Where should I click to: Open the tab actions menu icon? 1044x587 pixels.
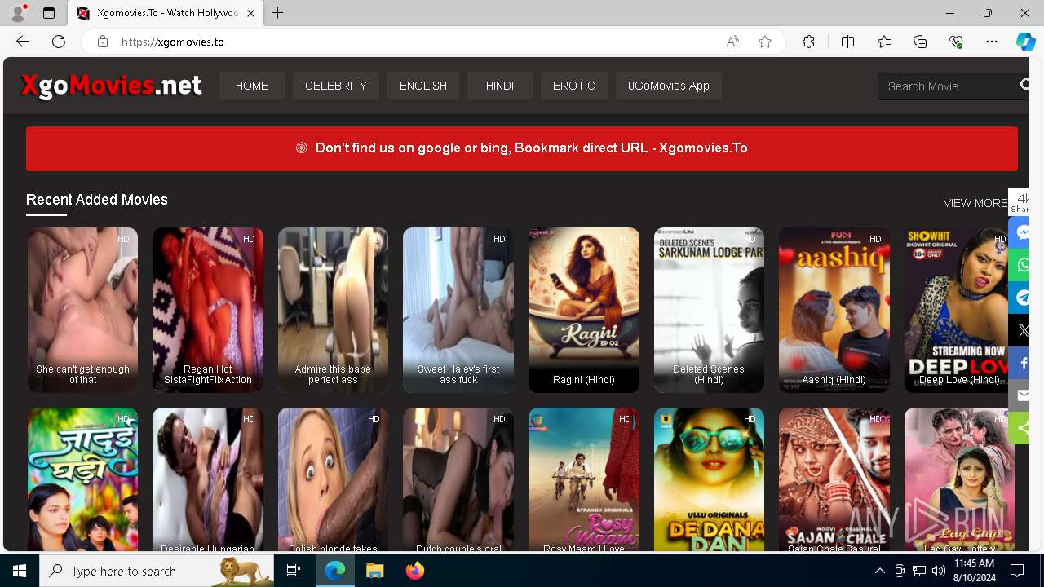point(49,13)
